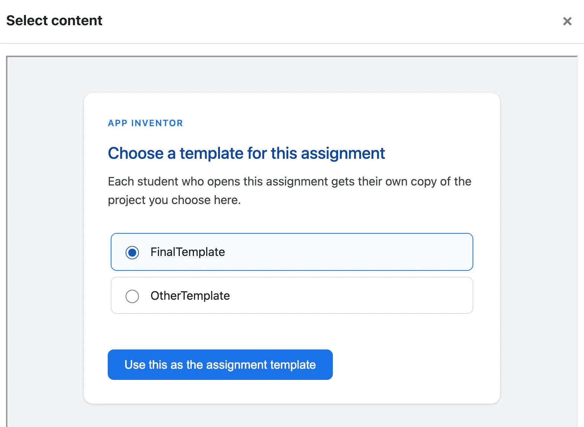Select the FinalTemplate radio button
The image size is (584, 427).
coord(132,252)
